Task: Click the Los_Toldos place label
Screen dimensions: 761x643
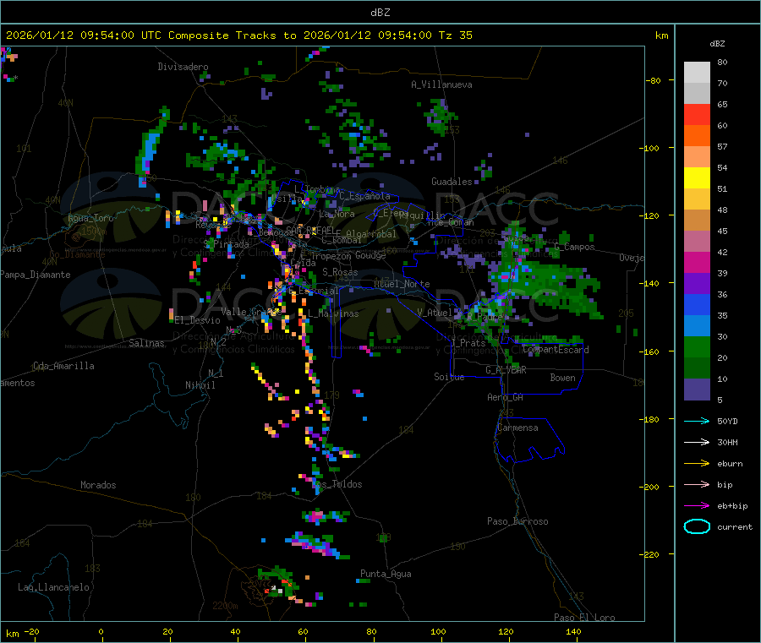Action: coord(337,484)
